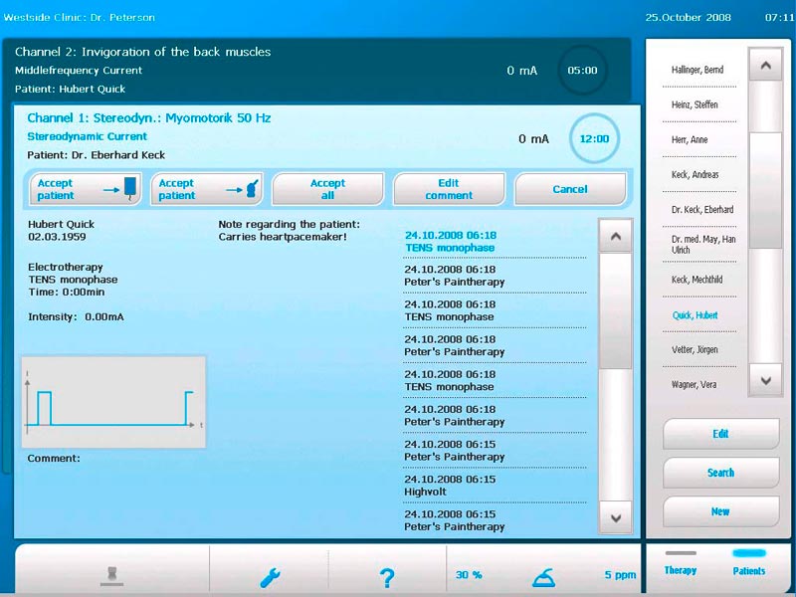Click the New patient button
The height and width of the screenshot is (597, 796).
click(720, 511)
